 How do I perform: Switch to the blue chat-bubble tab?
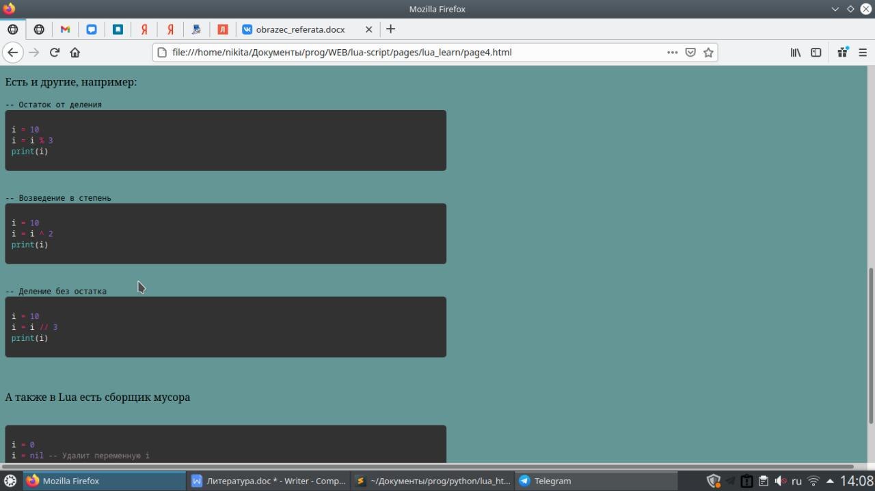click(x=92, y=29)
